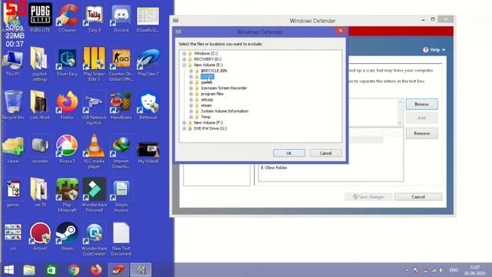Open the Windows Start button

tap(8, 270)
